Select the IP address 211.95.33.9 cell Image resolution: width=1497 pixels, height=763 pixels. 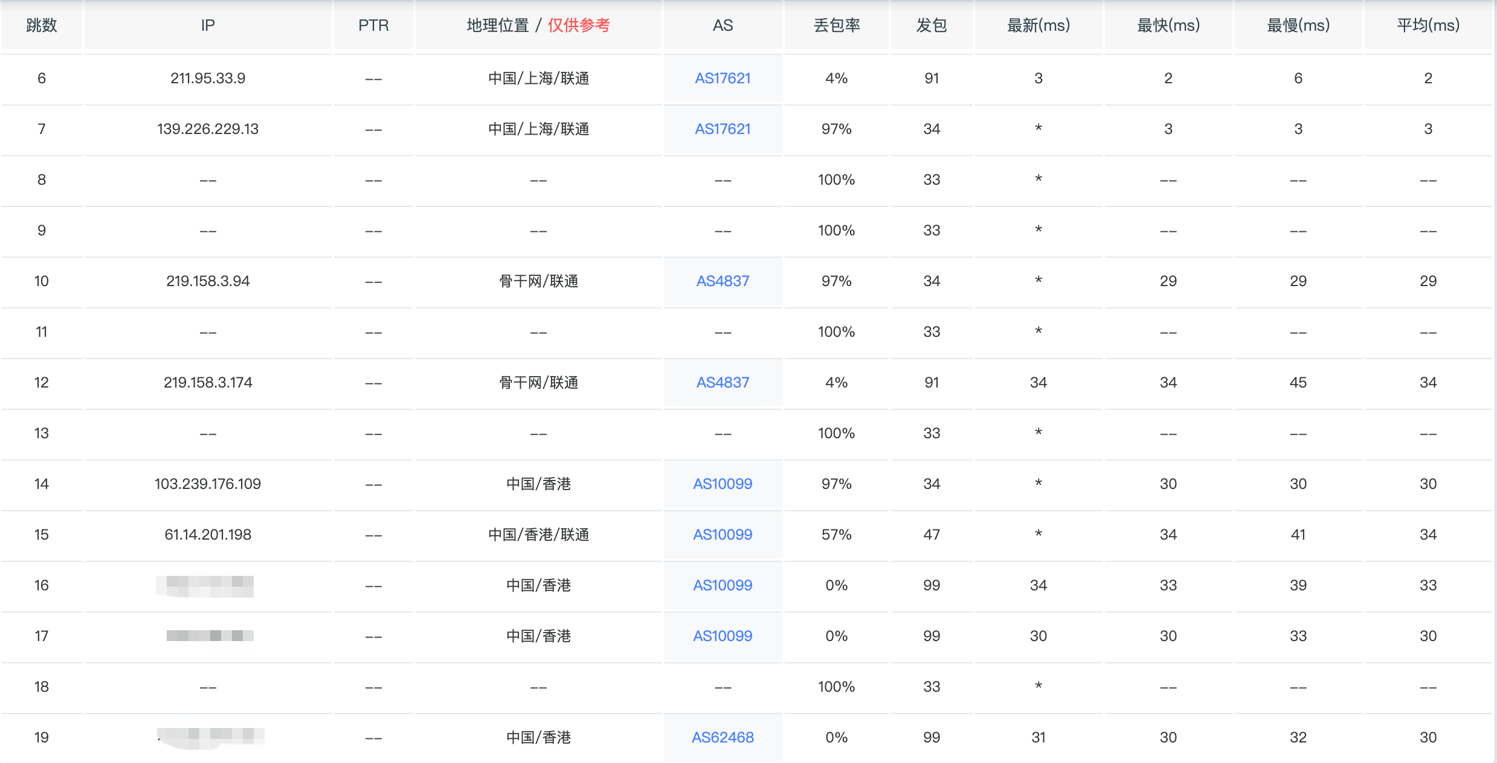coord(208,78)
